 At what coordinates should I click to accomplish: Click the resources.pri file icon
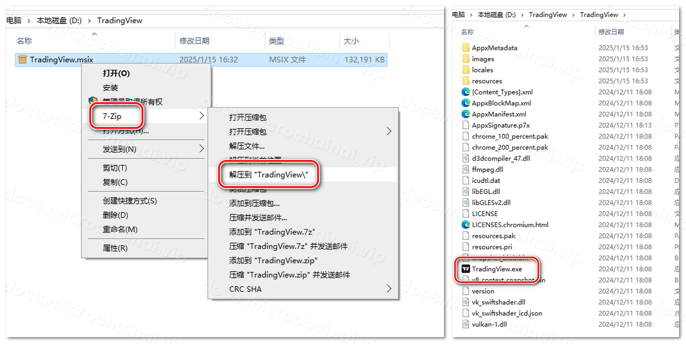point(466,247)
